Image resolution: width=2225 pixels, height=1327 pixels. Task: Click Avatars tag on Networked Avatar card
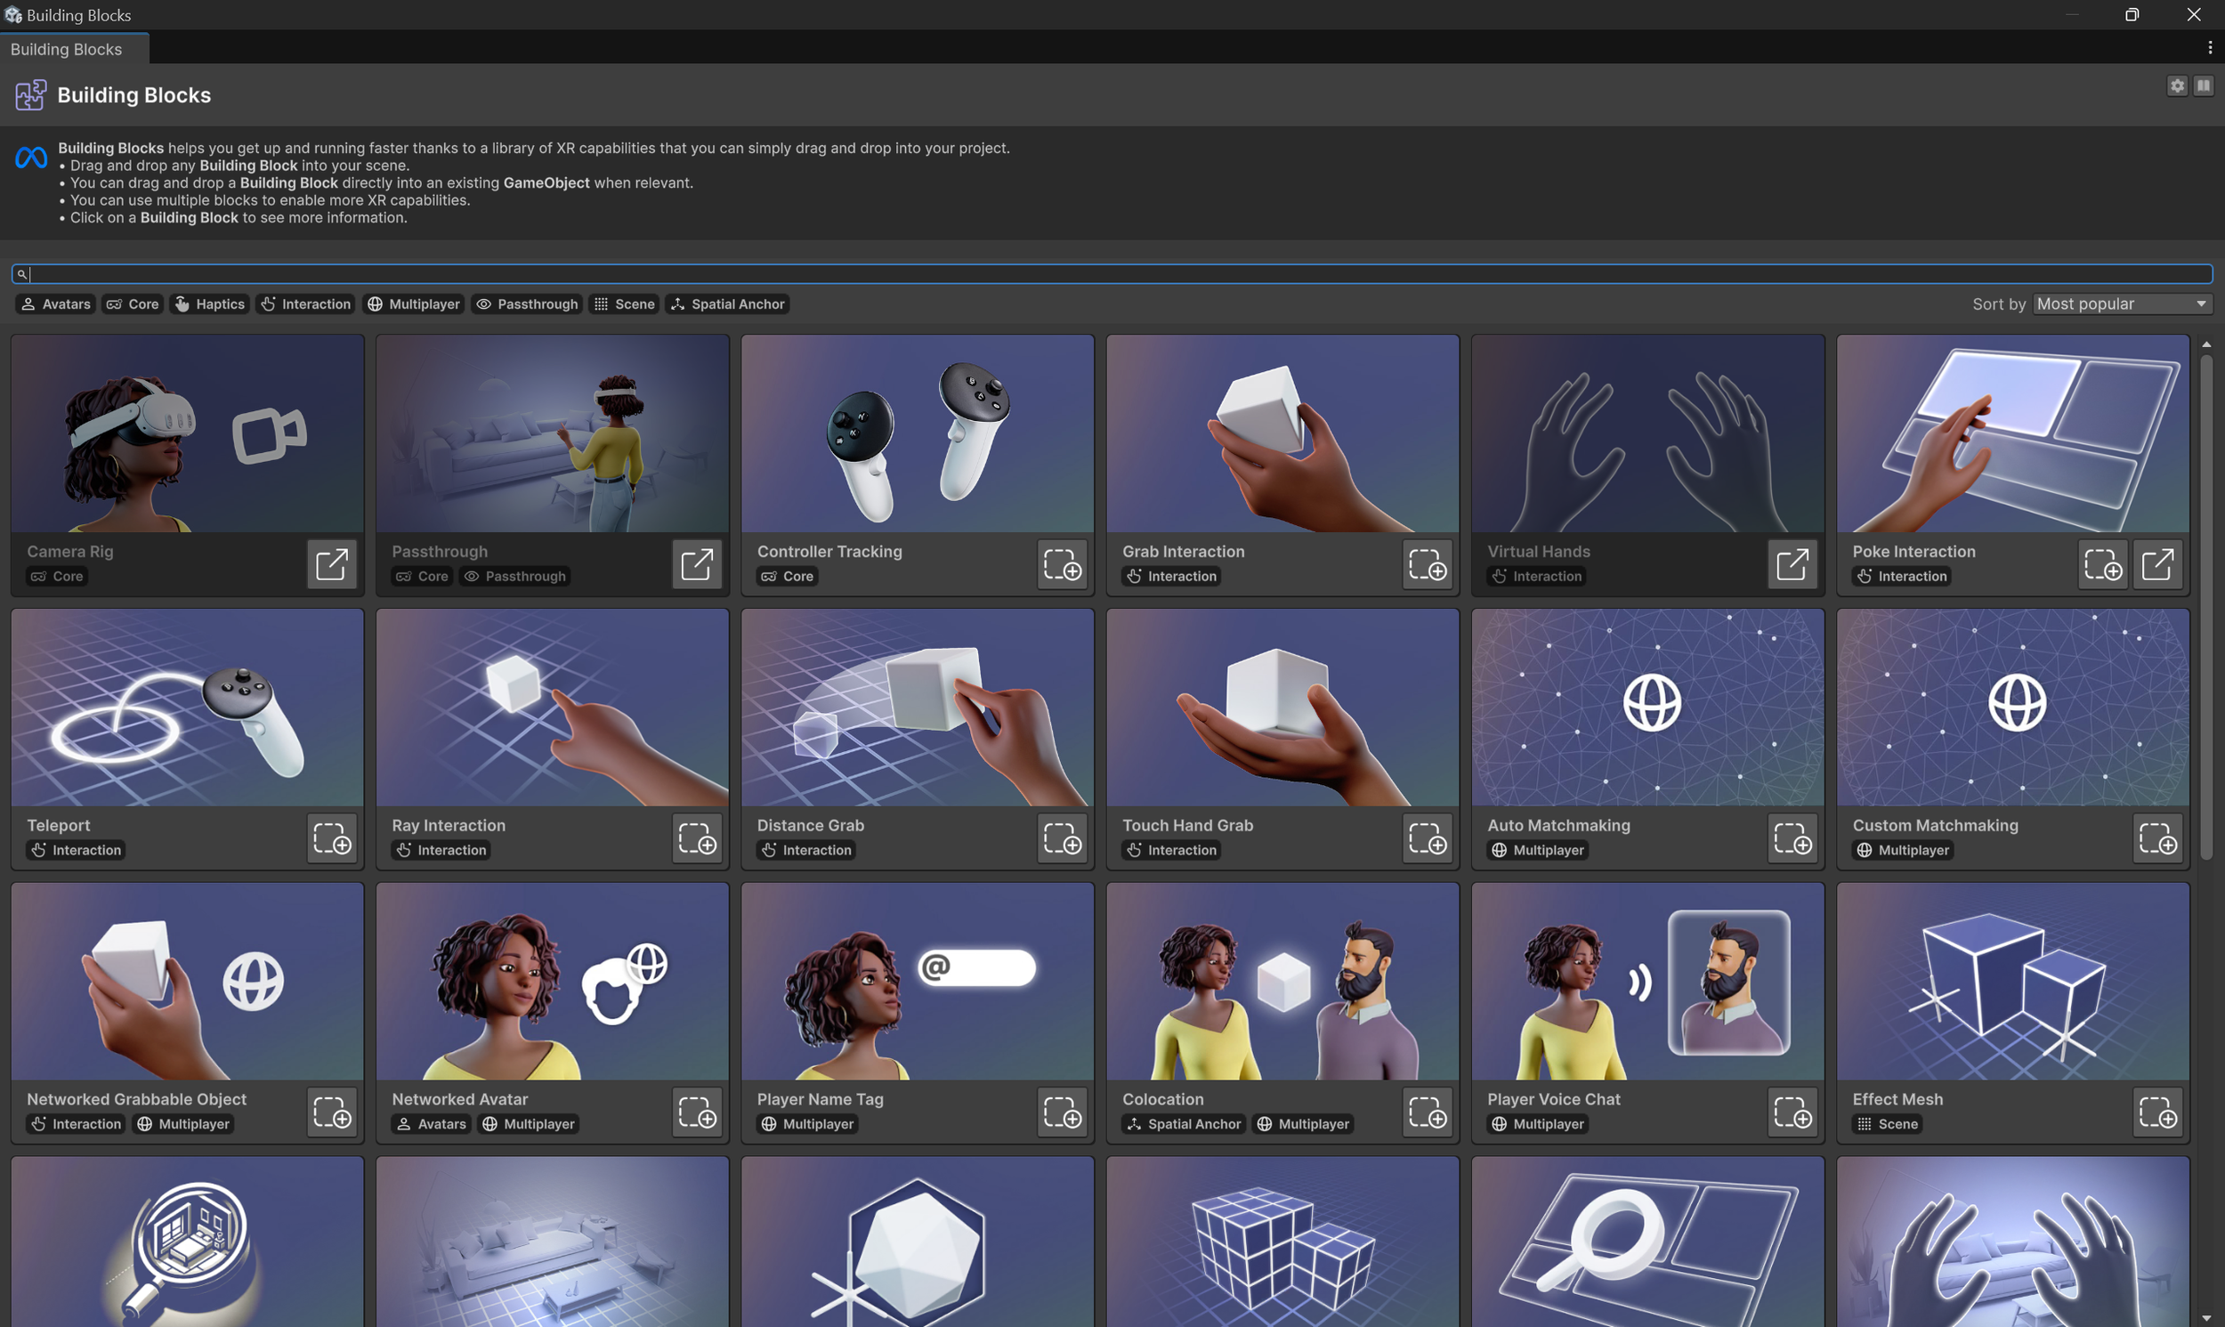[x=431, y=1124]
